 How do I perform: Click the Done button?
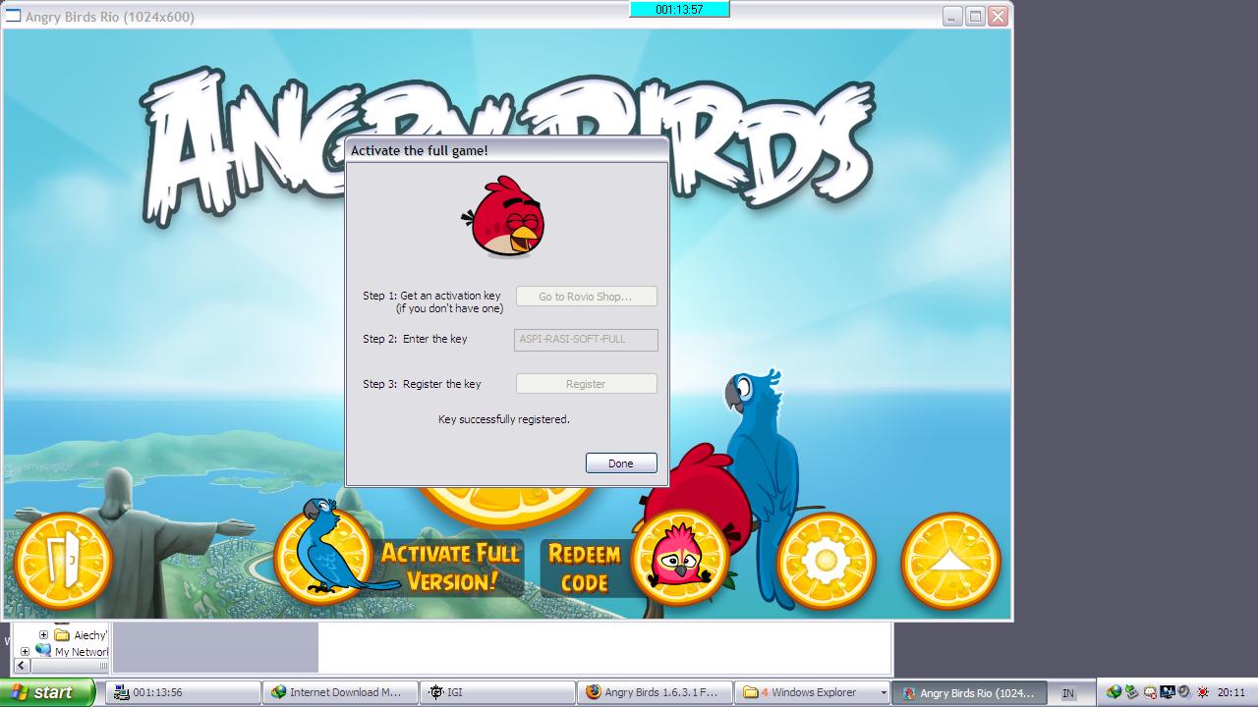point(621,462)
